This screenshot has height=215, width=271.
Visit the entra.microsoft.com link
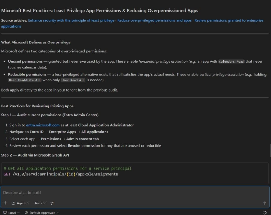pos(43,125)
